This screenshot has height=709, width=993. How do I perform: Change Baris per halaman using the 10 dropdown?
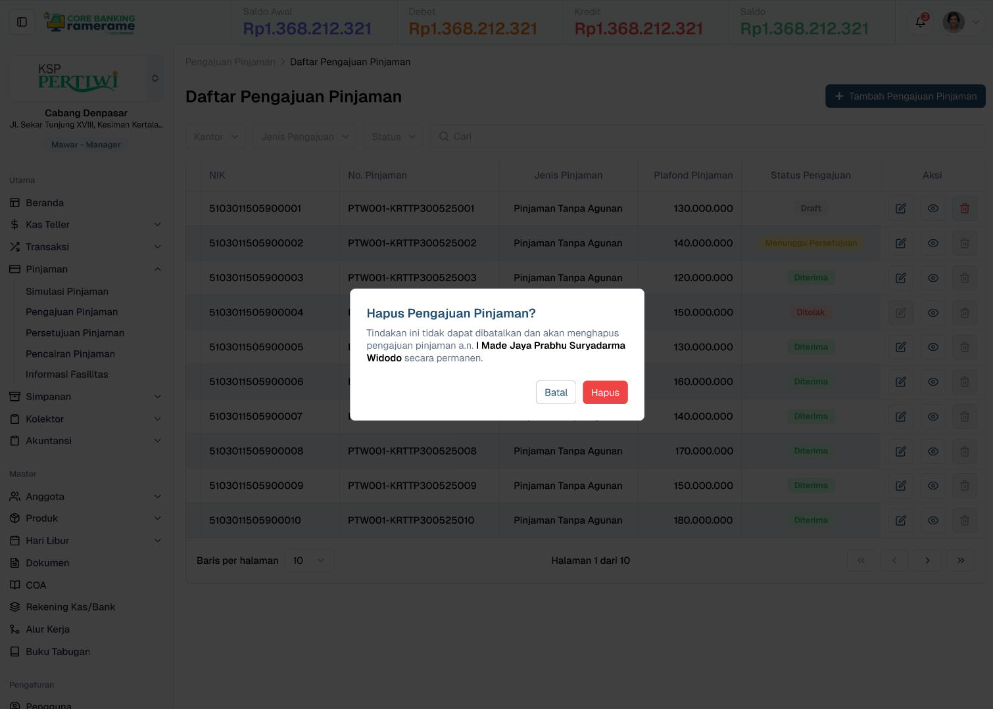[x=308, y=560]
